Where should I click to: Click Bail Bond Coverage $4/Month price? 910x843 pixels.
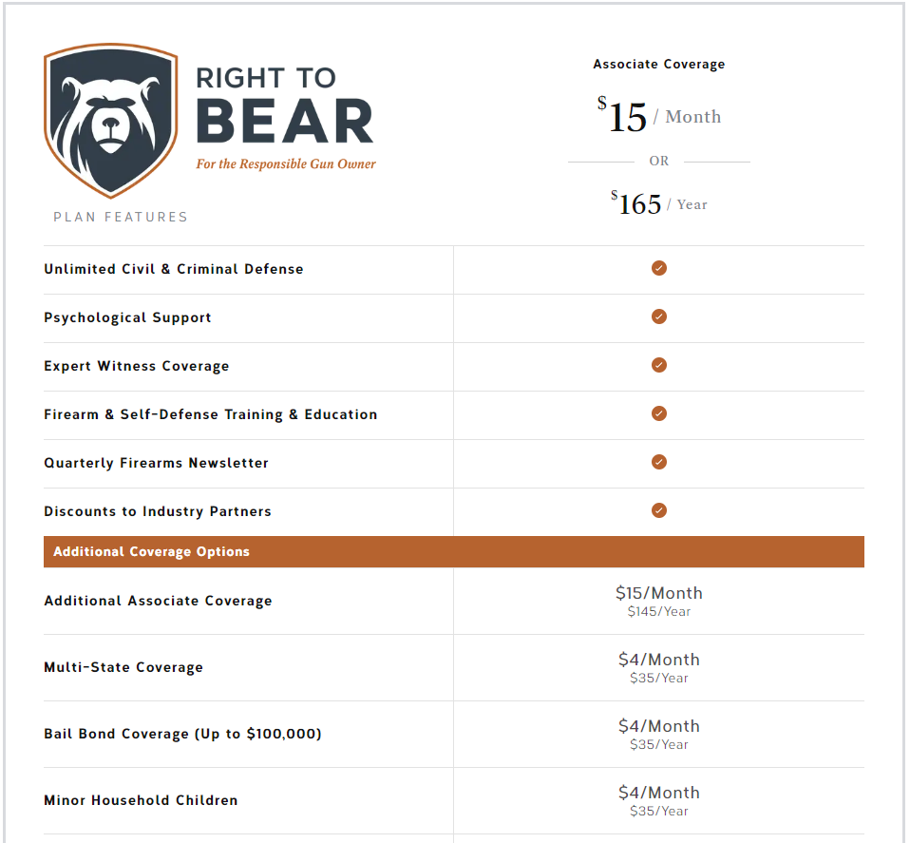[658, 726]
